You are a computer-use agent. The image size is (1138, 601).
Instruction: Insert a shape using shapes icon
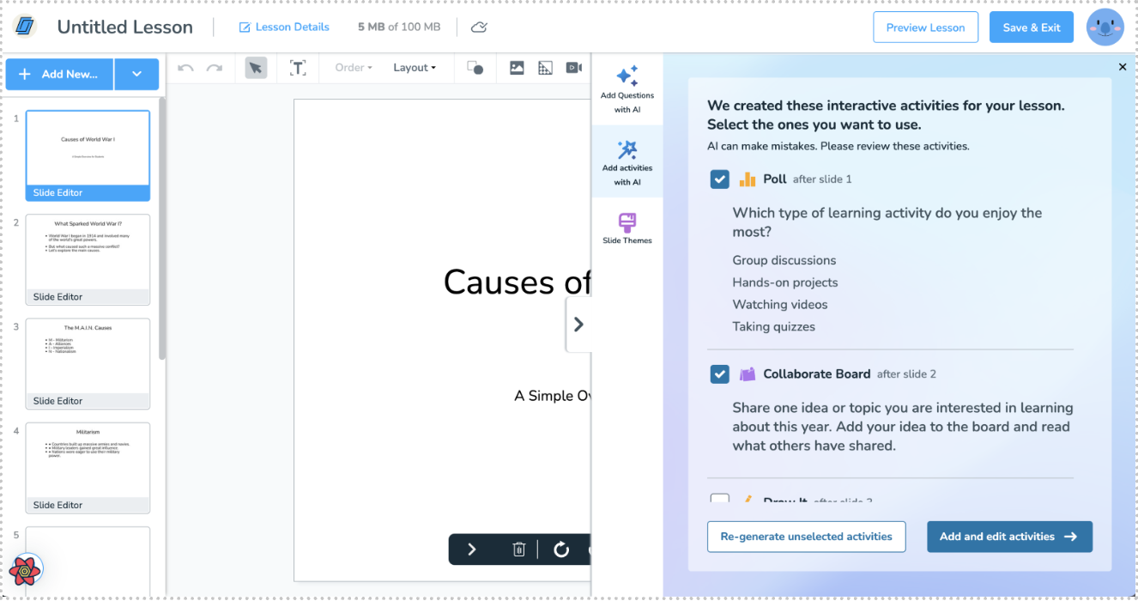pos(475,68)
